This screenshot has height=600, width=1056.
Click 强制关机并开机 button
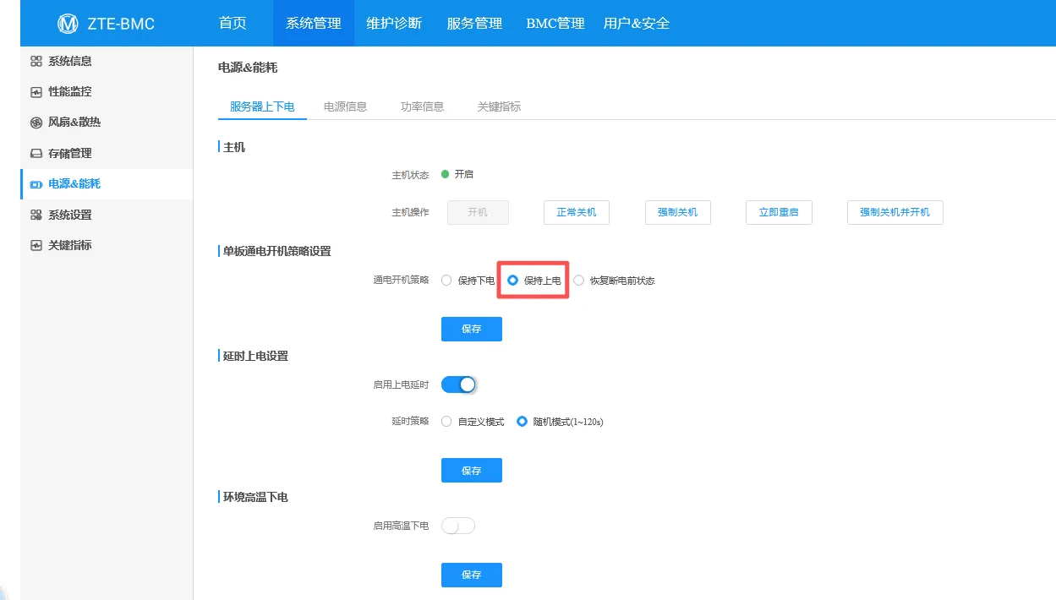pyautogui.click(x=895, y=212)
